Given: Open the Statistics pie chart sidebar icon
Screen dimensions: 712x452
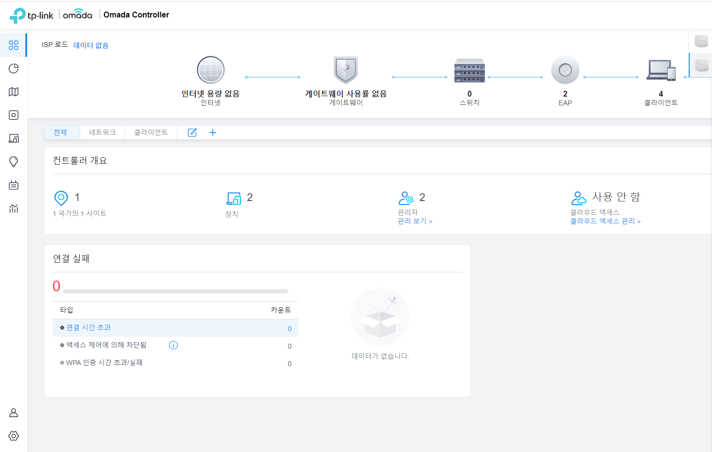Looking at the screenshot, I should 14,68.
